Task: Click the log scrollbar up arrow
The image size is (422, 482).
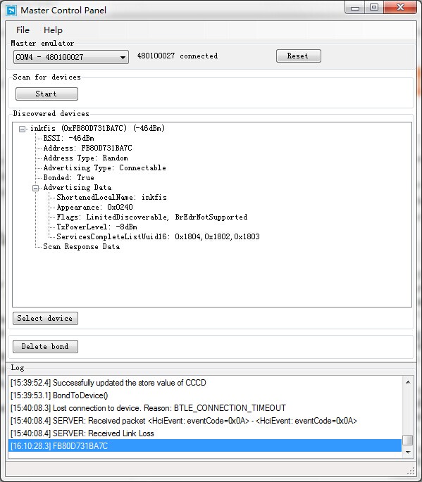Action: click(x=408, y=382)
